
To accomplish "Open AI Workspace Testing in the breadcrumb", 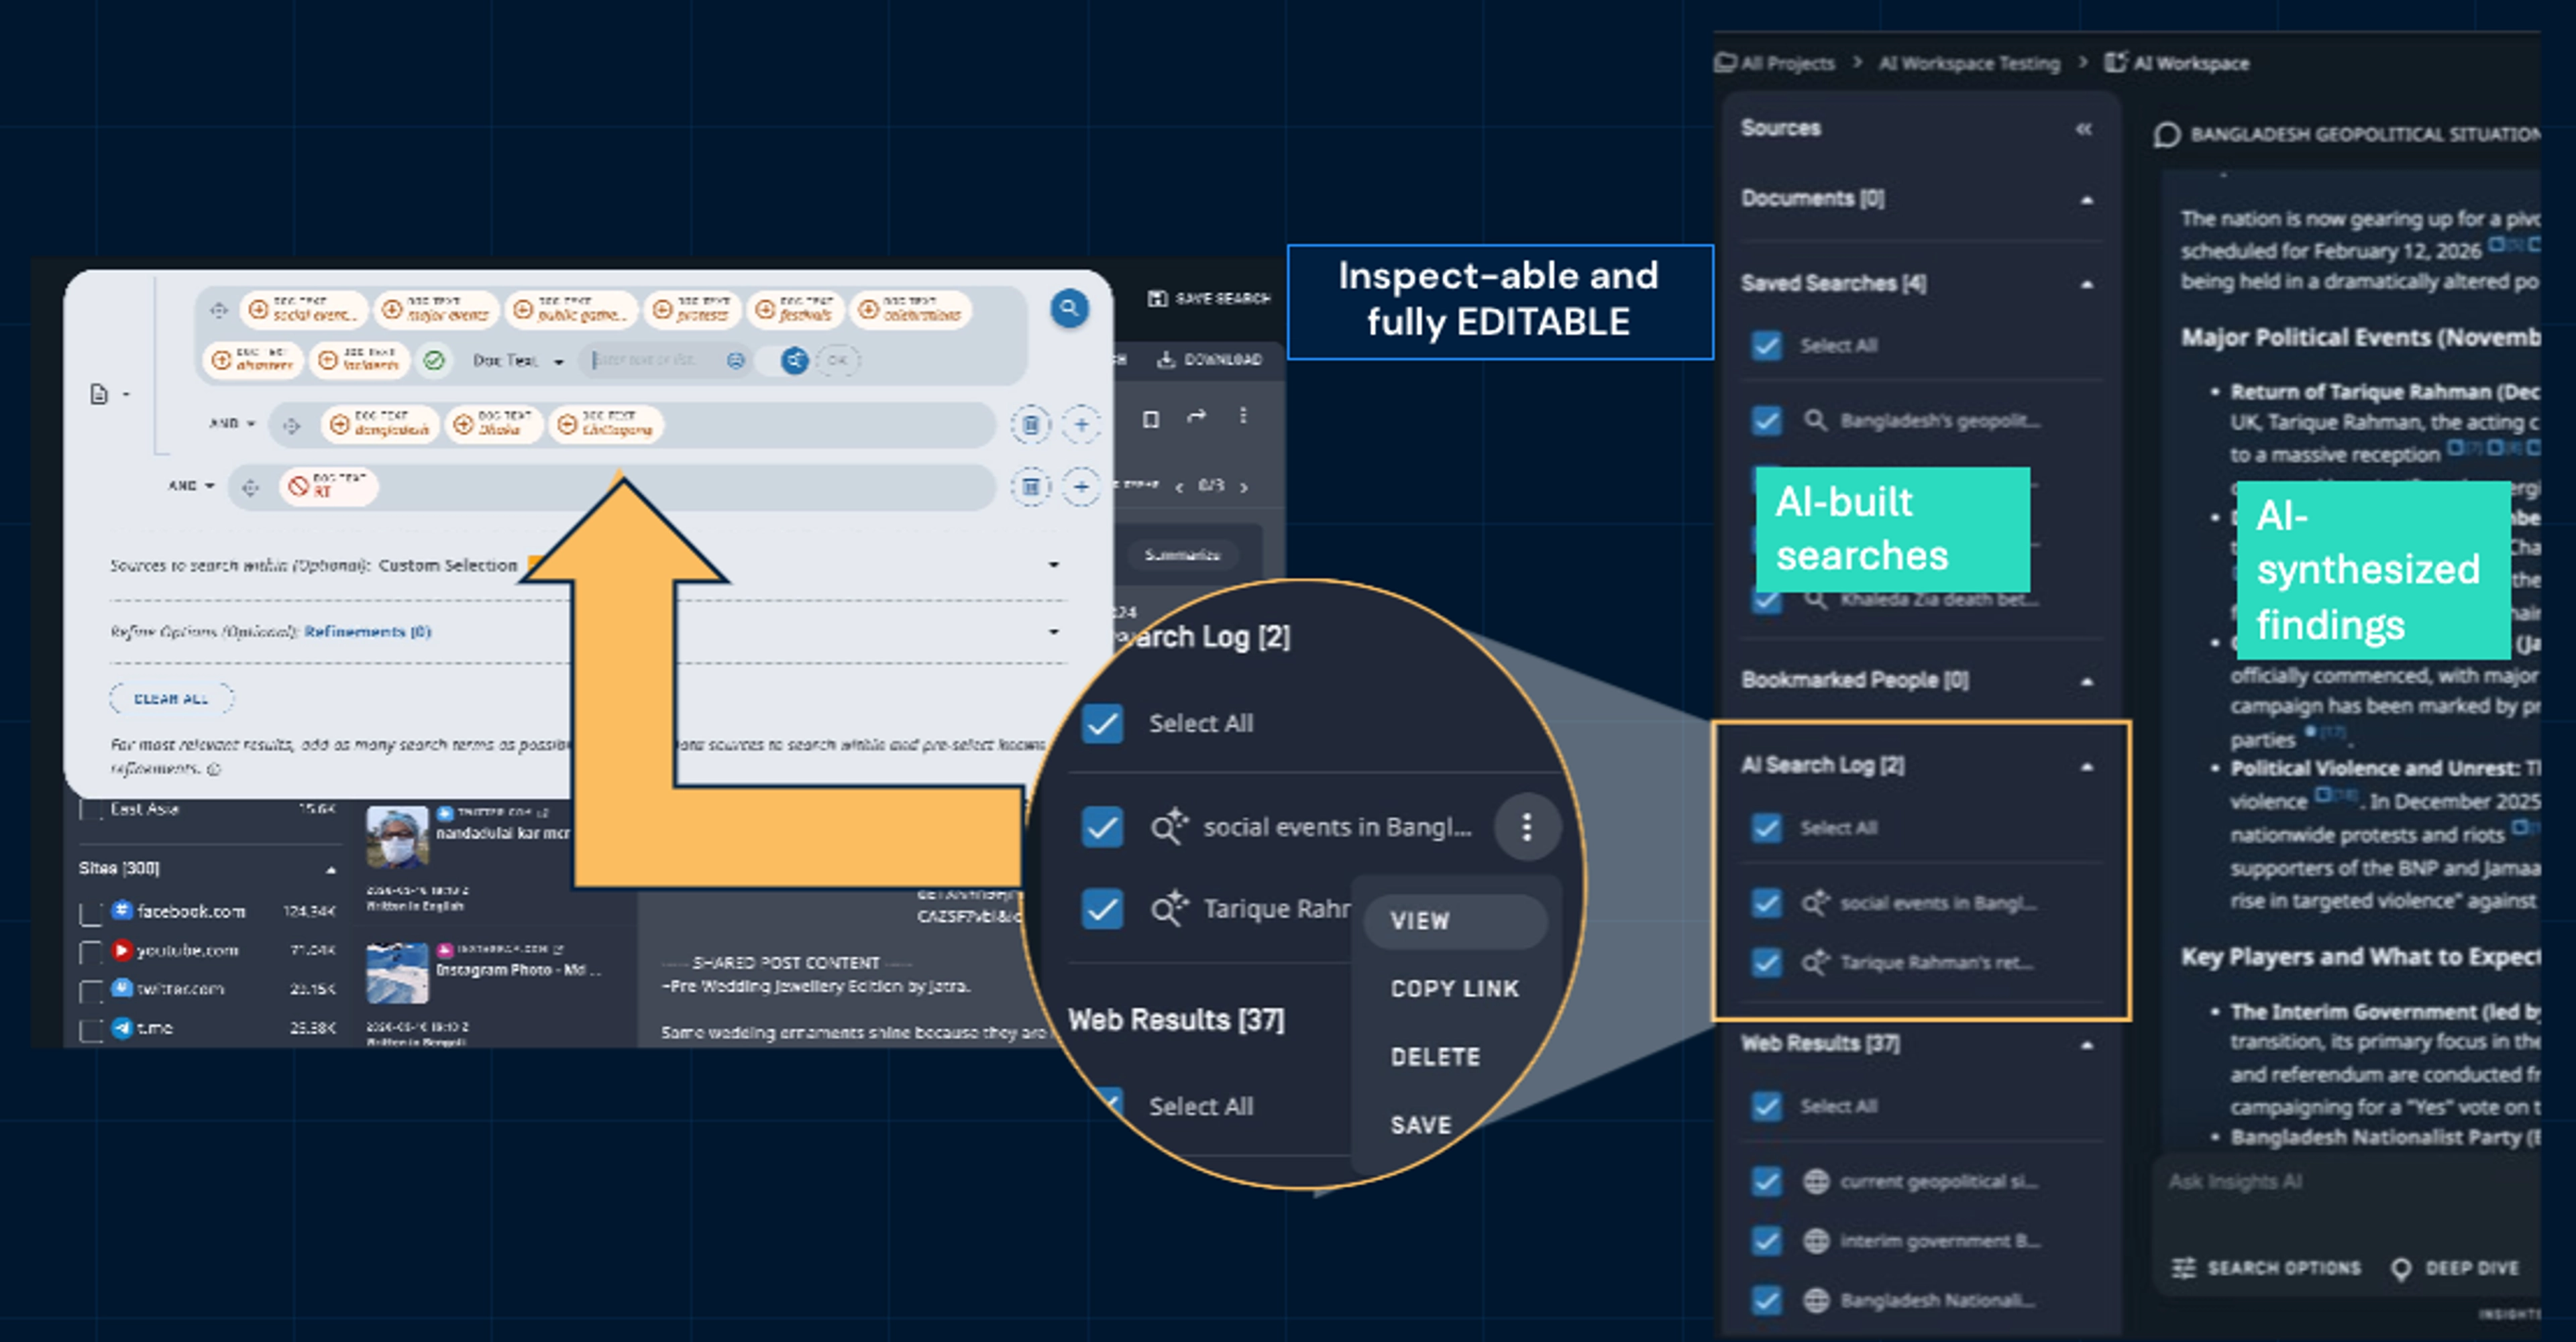I will click(1969, 63).
